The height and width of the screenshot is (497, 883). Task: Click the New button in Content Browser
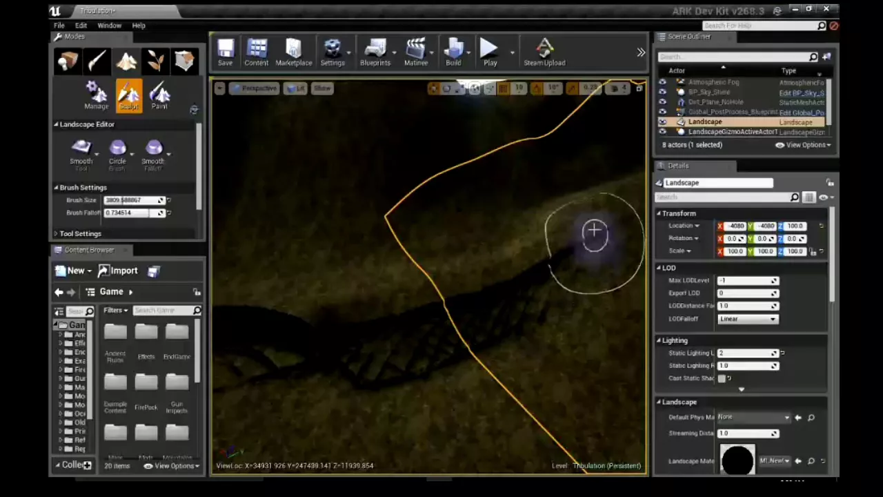[x=72, y=271]
